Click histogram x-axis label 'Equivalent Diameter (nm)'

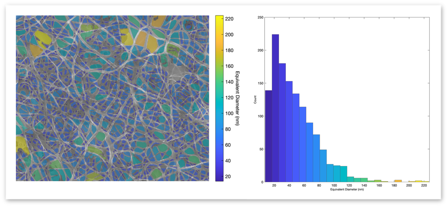pyautogui.click(x=347, y=189)
